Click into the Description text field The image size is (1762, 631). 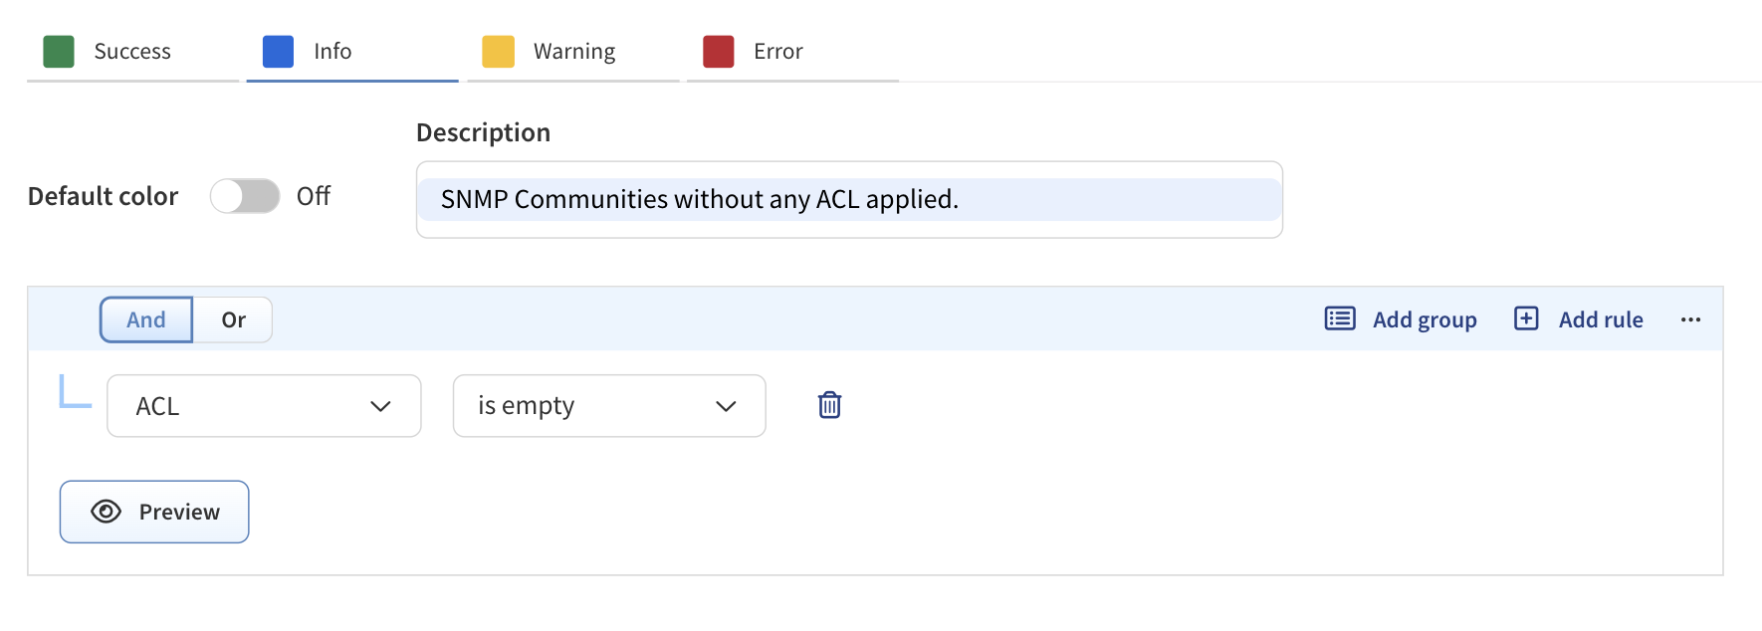tap(848, 200)
